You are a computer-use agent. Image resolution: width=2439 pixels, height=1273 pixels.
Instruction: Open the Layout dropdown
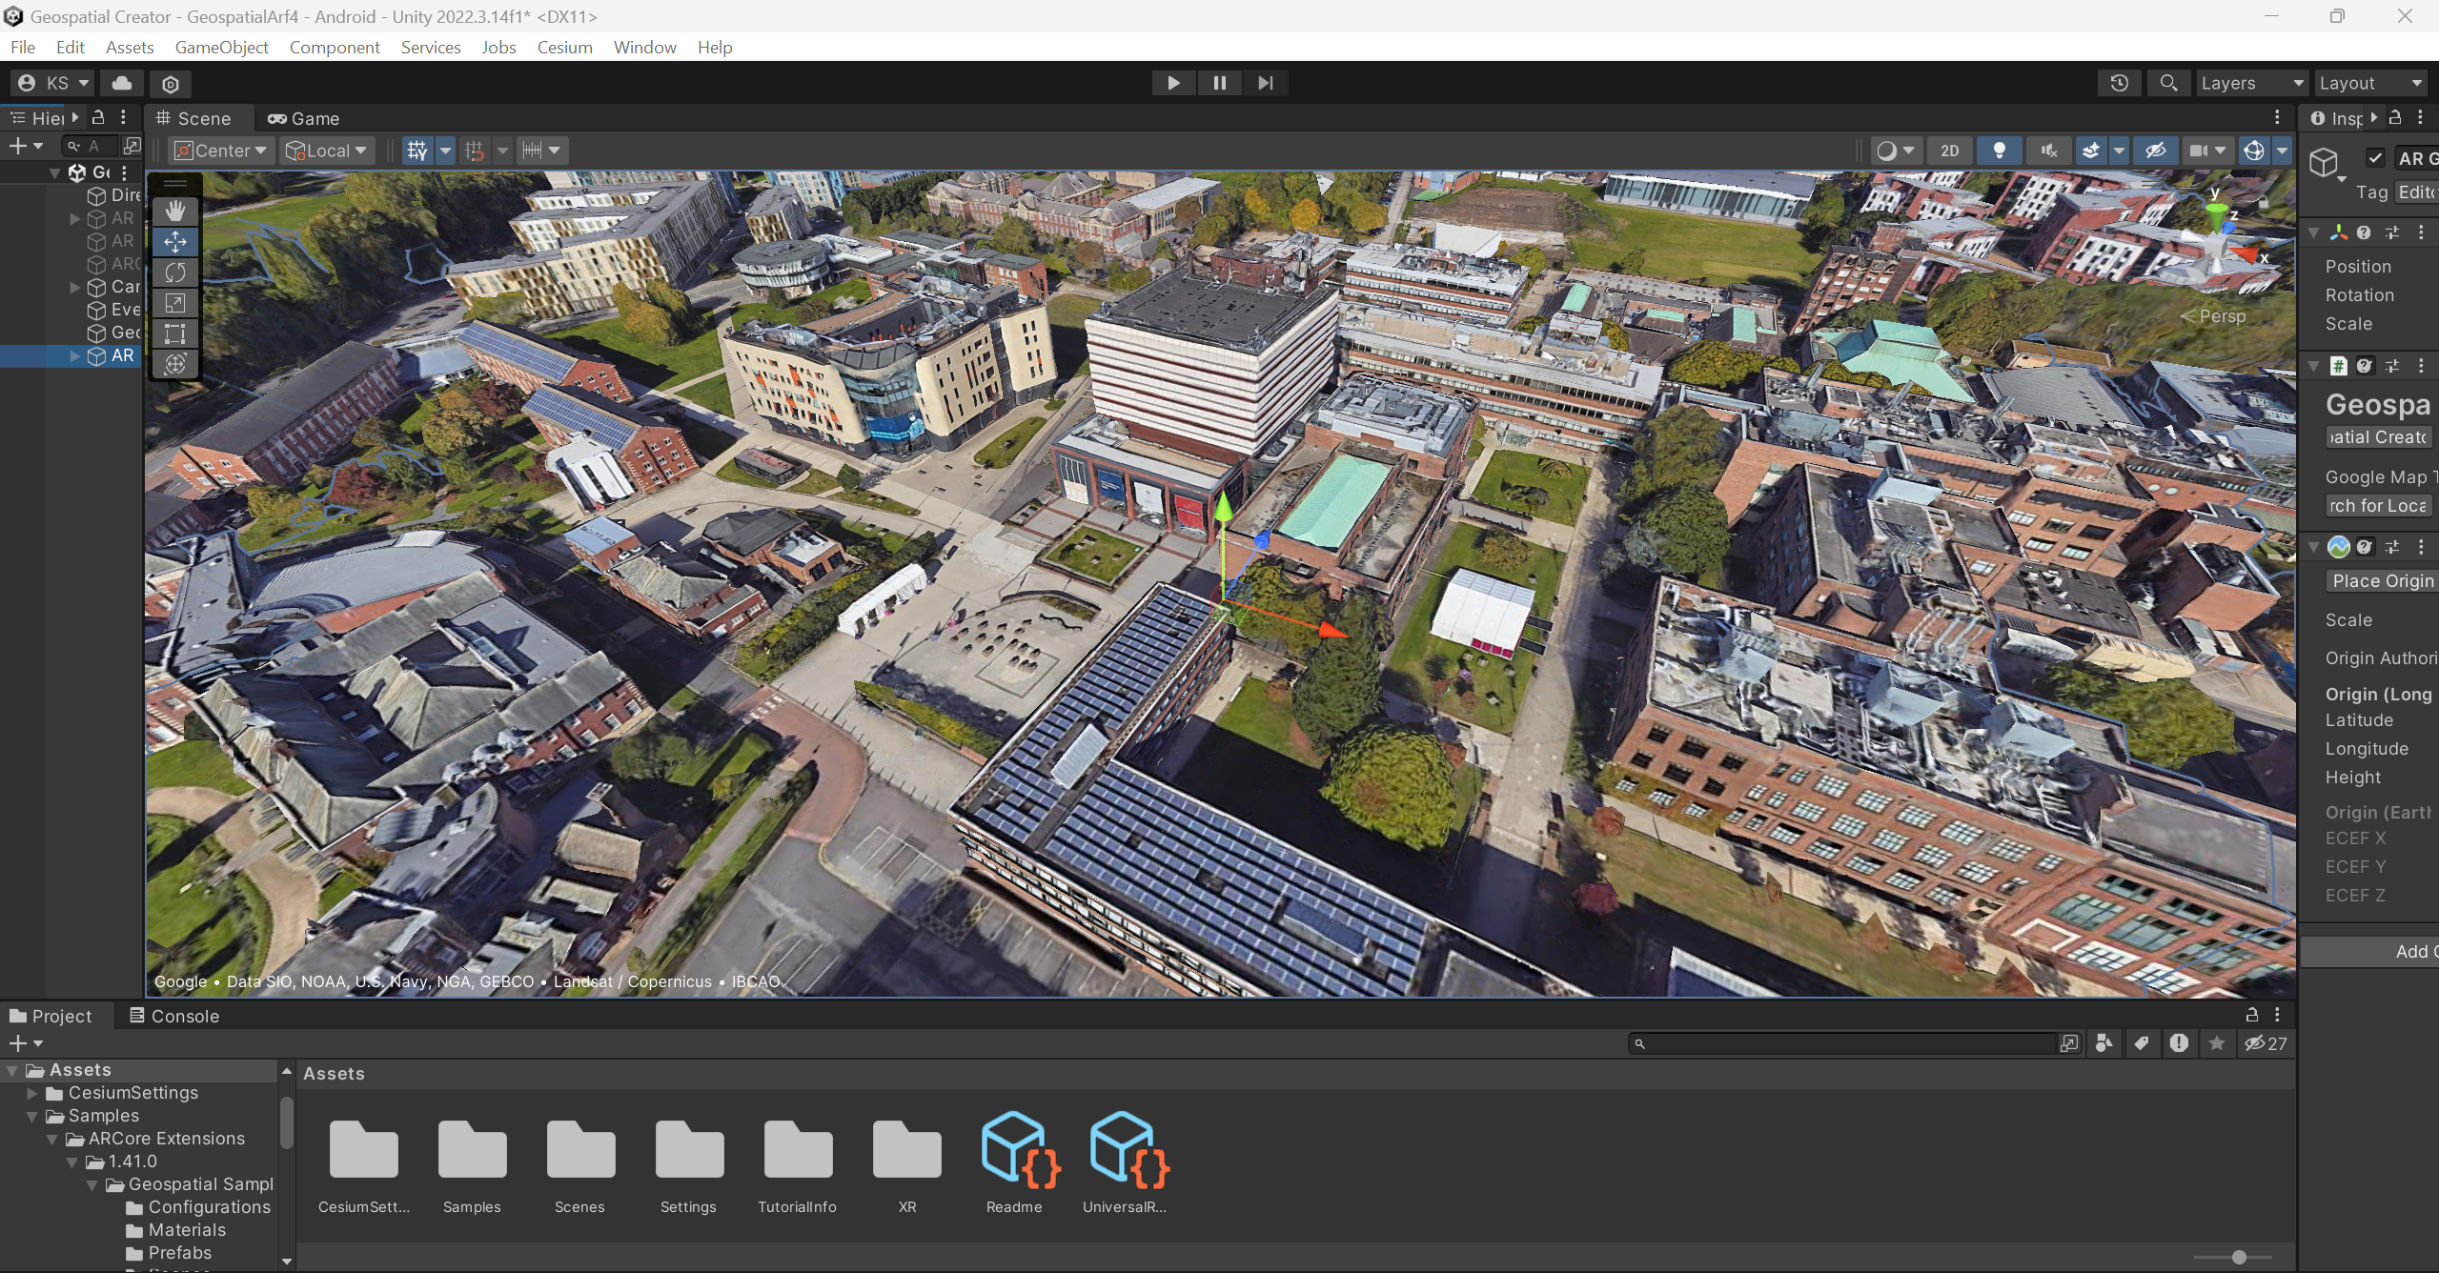(2370, 83)
